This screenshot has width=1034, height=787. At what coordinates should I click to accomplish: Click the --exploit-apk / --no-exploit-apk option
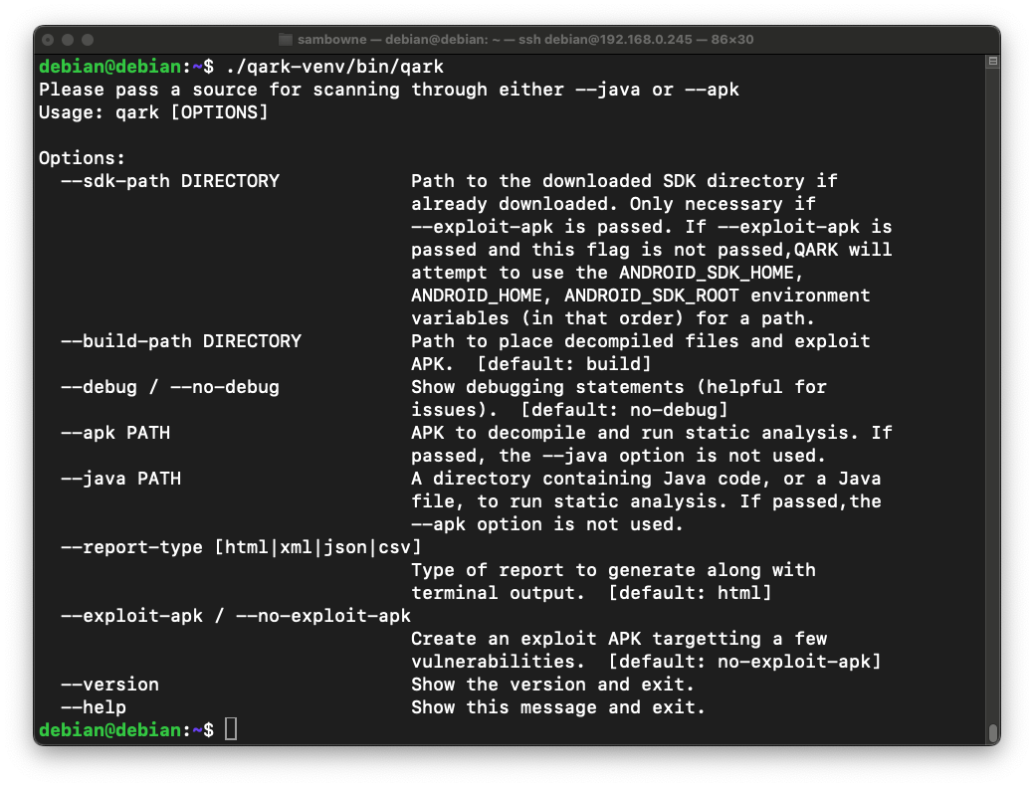point(236,615)
